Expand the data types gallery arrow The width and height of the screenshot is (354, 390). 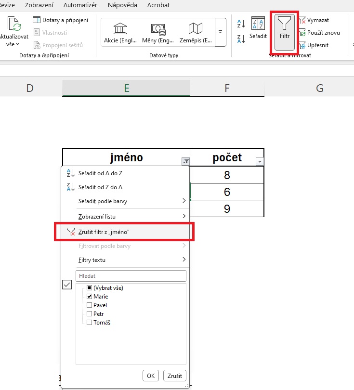click(x=220, y=32)
